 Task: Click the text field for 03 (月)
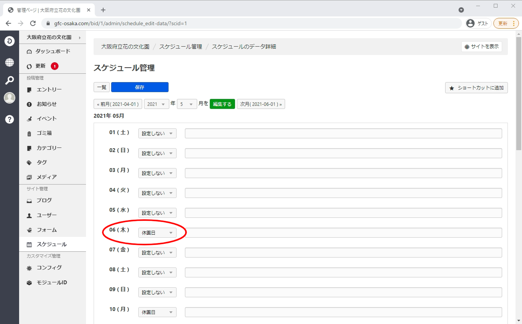pos(343,173)
